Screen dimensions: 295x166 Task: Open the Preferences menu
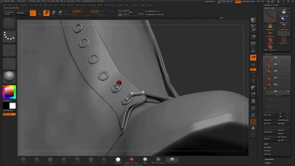pyautogui.click(x=91, y=5)
